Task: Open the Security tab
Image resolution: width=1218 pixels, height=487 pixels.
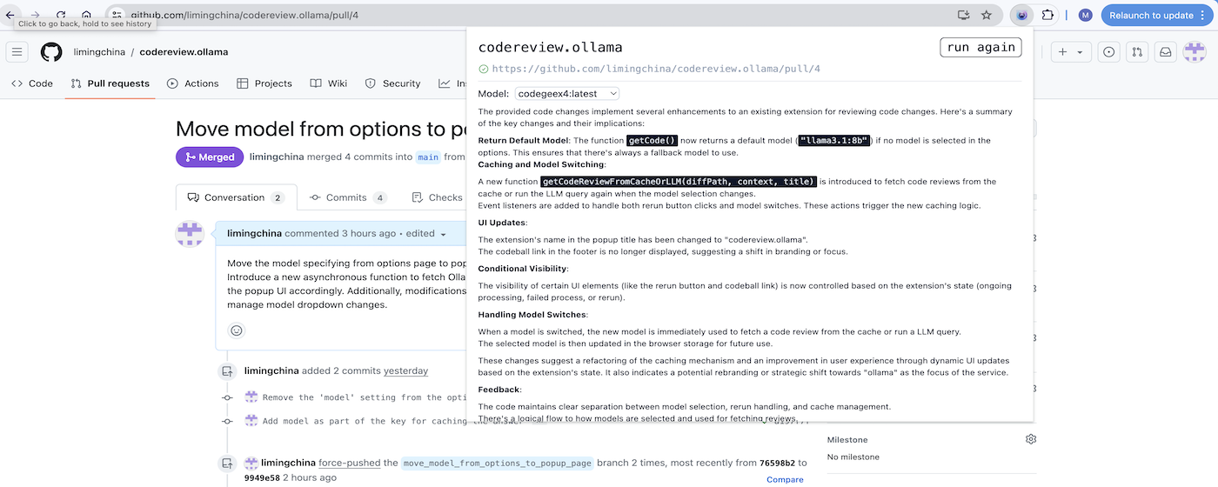Action: tap(392, 83)
